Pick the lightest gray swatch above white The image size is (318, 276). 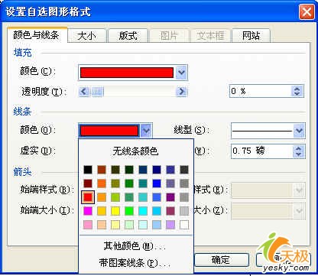pos(184,211)
